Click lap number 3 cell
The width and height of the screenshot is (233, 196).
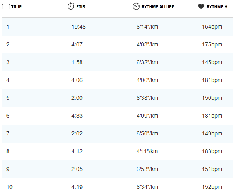point(8,62)
